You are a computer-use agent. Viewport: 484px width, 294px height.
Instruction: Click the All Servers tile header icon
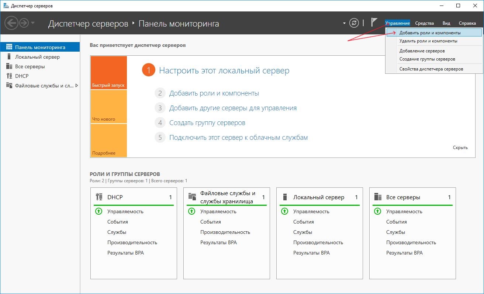pos(377,197)
